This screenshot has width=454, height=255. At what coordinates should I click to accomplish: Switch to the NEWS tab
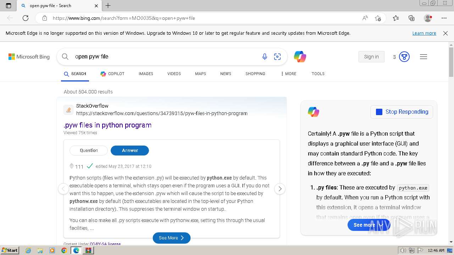(x=226, y=74)
